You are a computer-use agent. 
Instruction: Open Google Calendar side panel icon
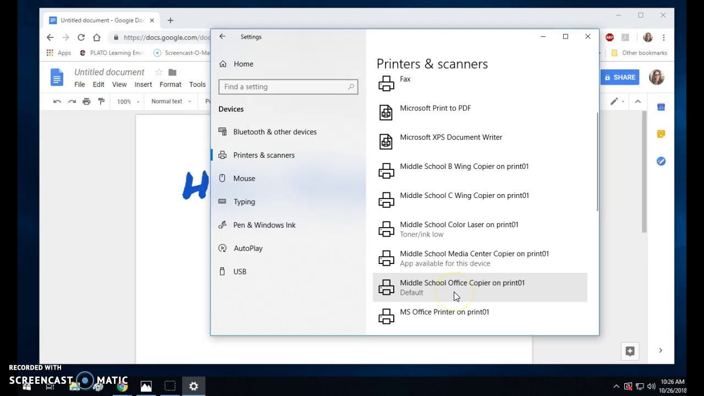click(661, 107)
